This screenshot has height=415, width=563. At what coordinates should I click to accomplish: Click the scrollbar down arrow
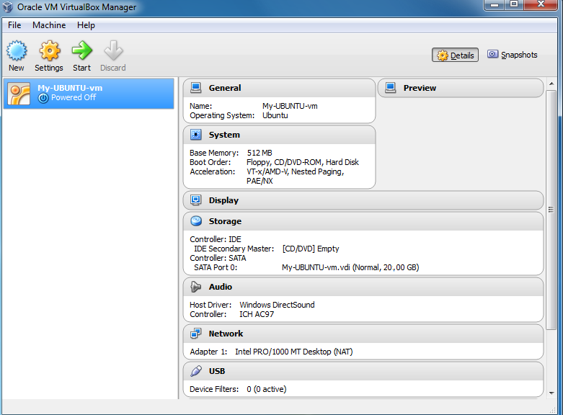coord(551,393)
